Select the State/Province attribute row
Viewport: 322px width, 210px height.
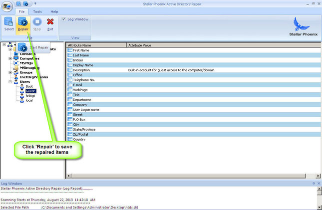194,129
